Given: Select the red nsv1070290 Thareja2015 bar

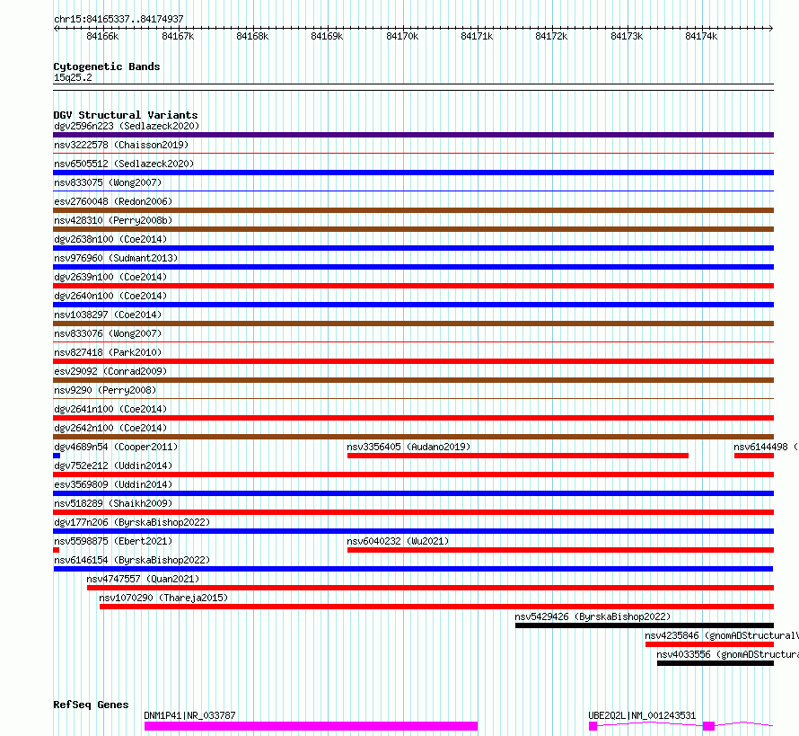Looking at the screenshot, I should [x=436, y=607].
